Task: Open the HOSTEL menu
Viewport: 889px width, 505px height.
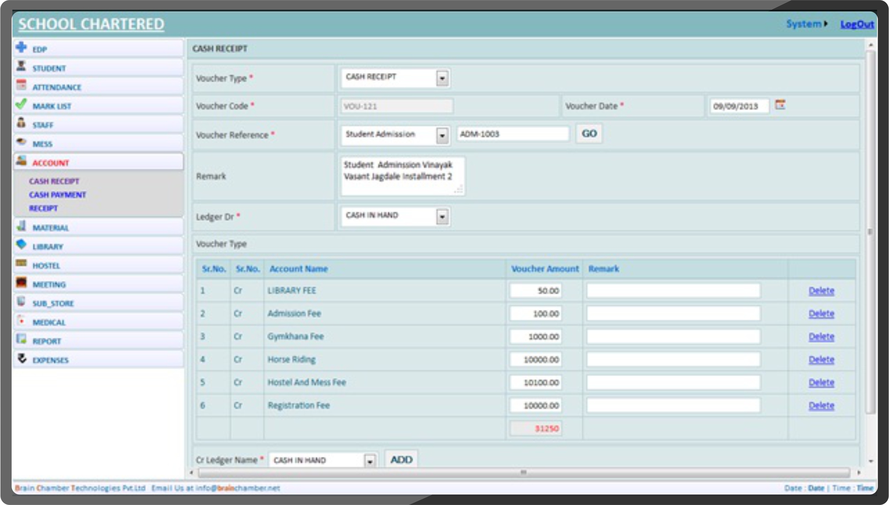Action: pyautogui.click(x=98, y=266)
